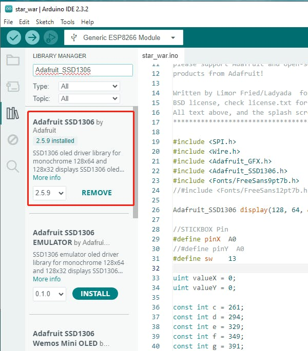Screen dimensions: 308x351
Task: Open the Generic ESP8266 Module board selector
Action: (x=123, y=37)
